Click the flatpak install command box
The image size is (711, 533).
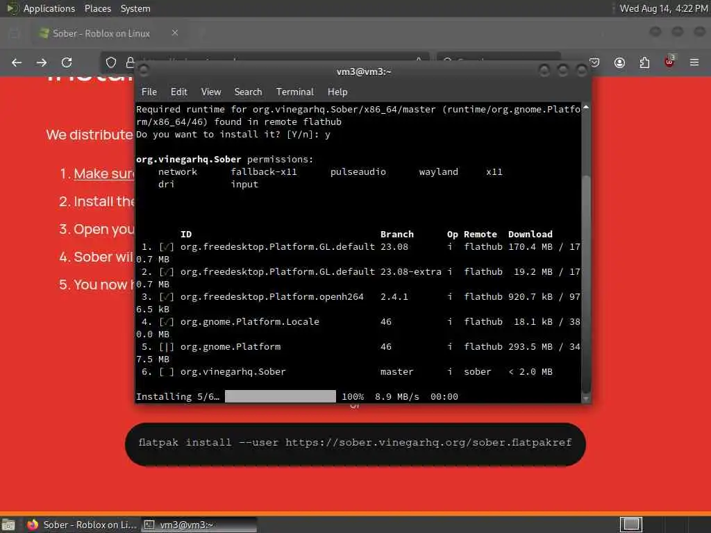(x=355, y=443)
